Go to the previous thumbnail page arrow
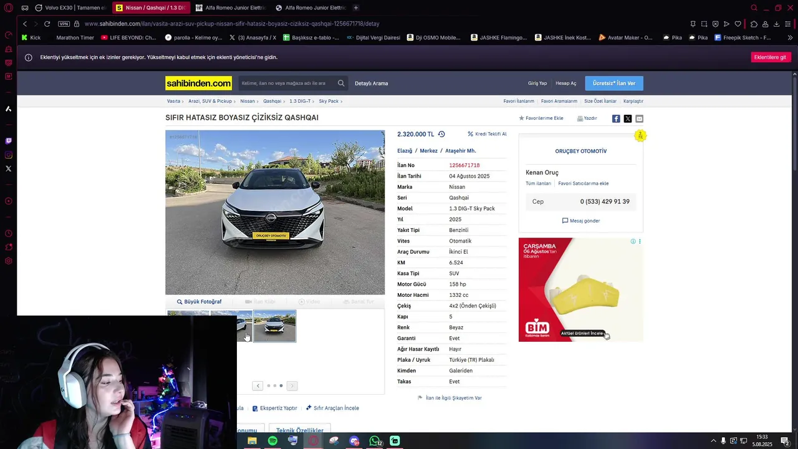798x449 pixels. [x=257, y=386]
